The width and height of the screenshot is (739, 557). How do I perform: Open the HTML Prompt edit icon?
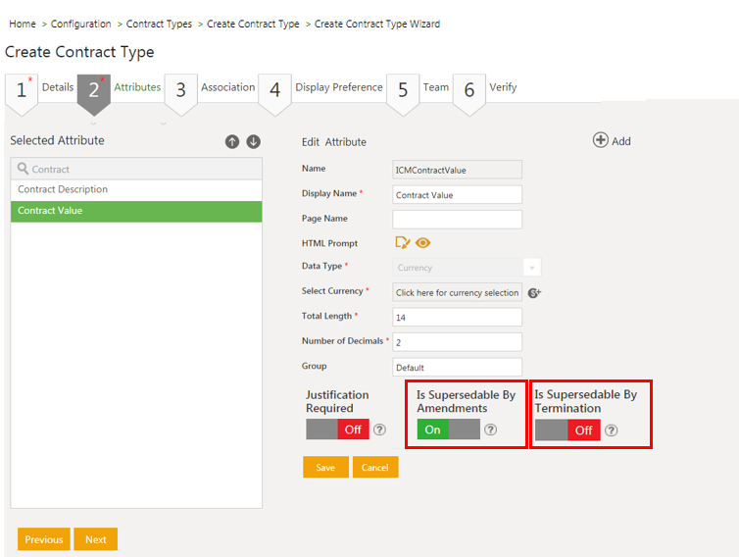(402, 243)
